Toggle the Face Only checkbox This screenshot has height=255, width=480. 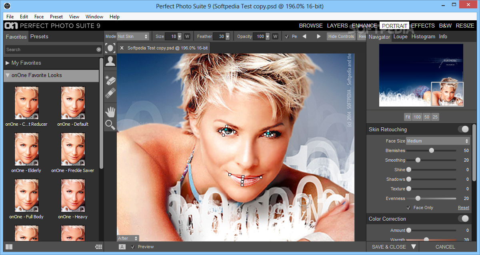[408, 208]
